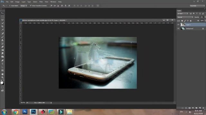
Task: Select the Pen tool
Action: pos(2,60)
